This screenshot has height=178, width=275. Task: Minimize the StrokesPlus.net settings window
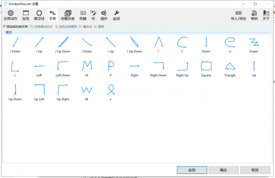(x=243, y=4)
